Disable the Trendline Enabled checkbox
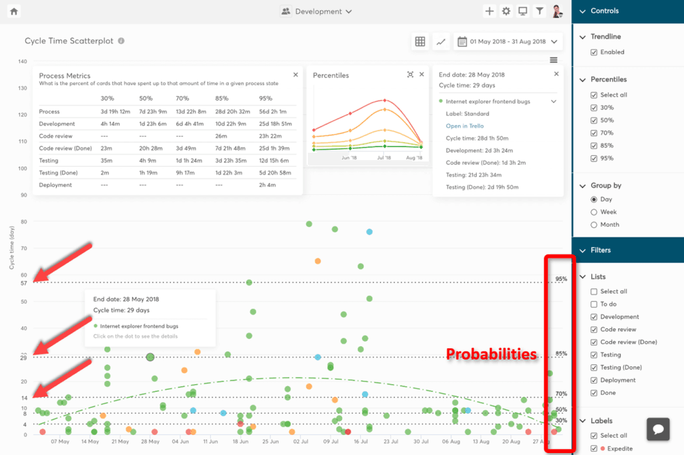The image size is (684, 455). 594,52
